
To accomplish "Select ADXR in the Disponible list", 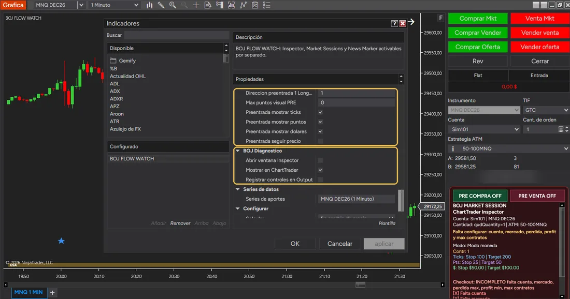I will pos(116,99).
